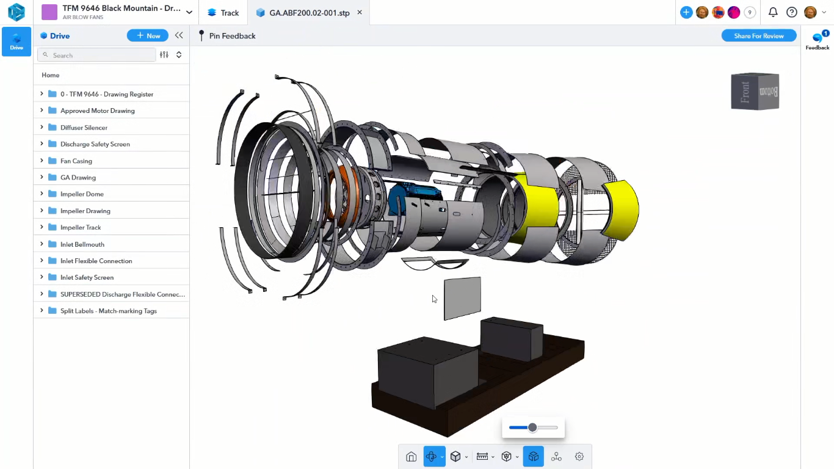Open viewer settings gear
Image resolution: width=834 pixels, height=469 pixels.
[x=579, y=456]
